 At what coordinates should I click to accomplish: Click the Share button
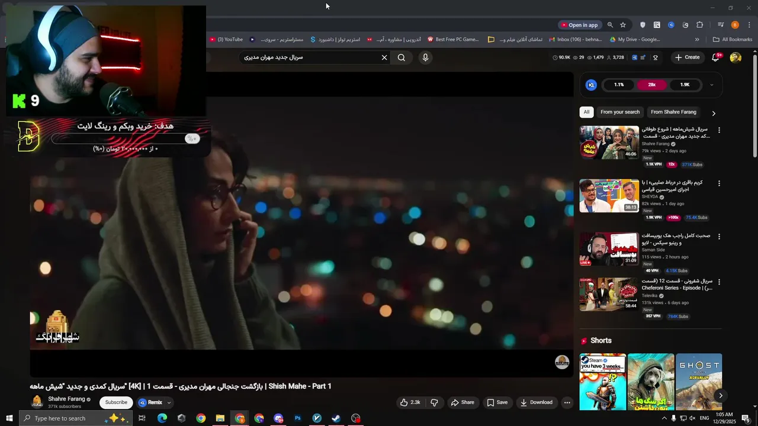[462, 402]
